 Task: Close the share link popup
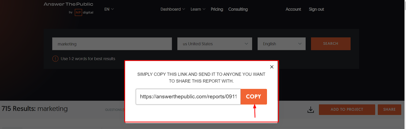click(272, 67)
